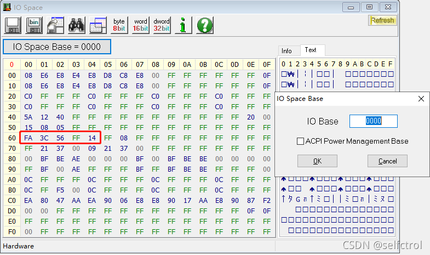Click the row header A0
This screenshot has height=255, width=430.
point(12,179)
